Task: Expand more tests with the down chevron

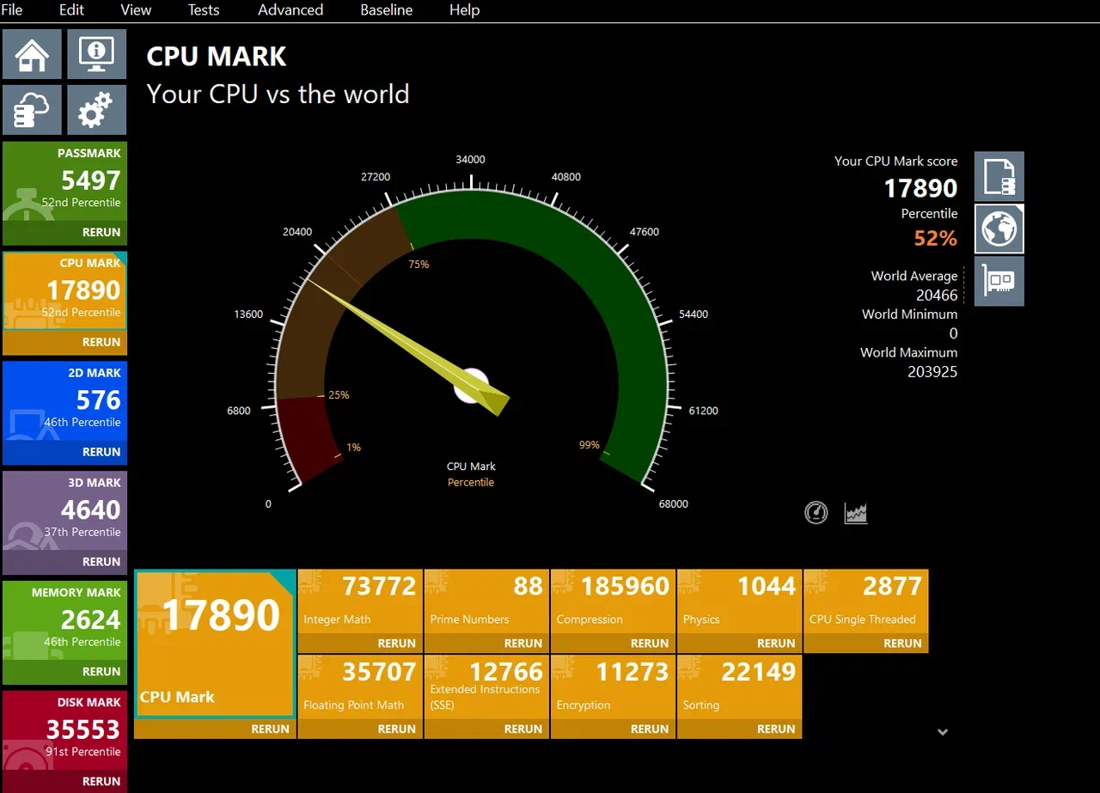Action: tap(943, 732)
